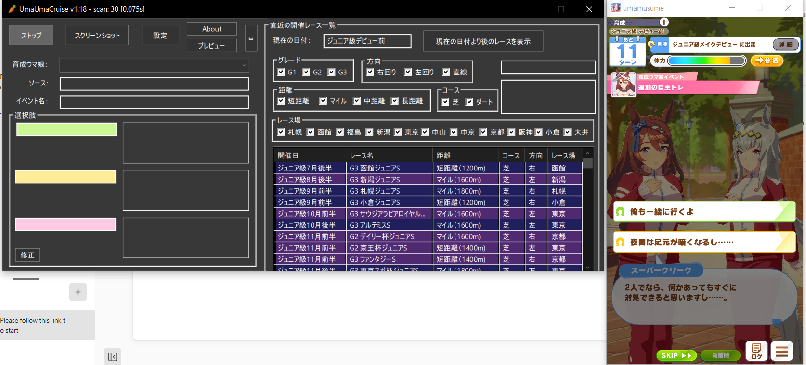Image resolution: width=806 pixels, height=365 pixels.
Task: Toggle the 芝 course checkbox
Action: pos(445,102)
